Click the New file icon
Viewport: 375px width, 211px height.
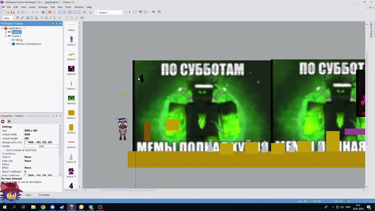point(4,12)
